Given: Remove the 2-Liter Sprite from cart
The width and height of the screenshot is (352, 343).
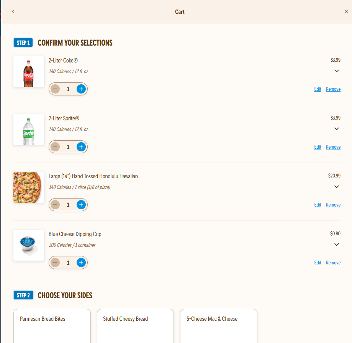Looking at the screenshot, I should pyautogui.click(x=333, y=147).
